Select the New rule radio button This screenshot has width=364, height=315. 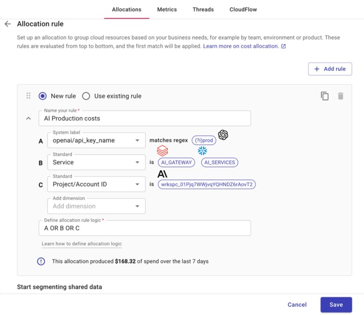click(43, 96)
